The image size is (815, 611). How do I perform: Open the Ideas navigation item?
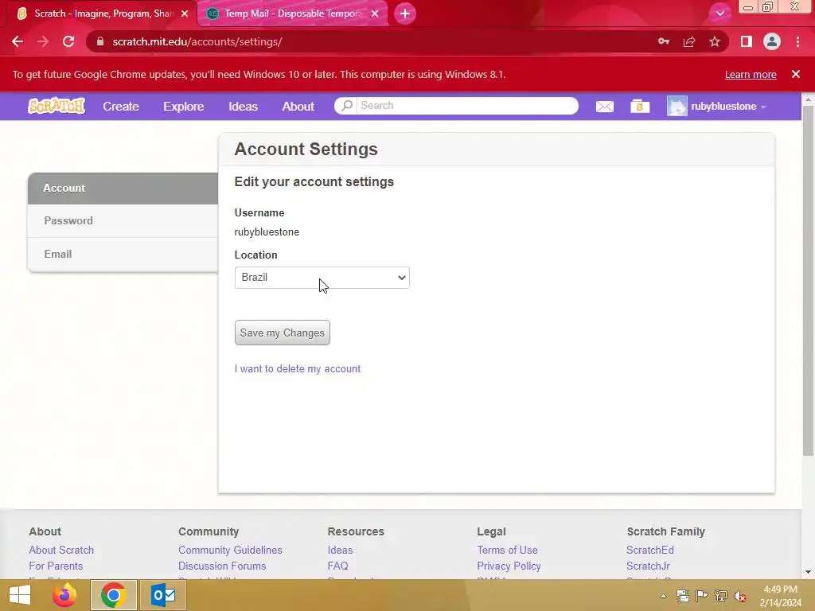tap(243, 107)
